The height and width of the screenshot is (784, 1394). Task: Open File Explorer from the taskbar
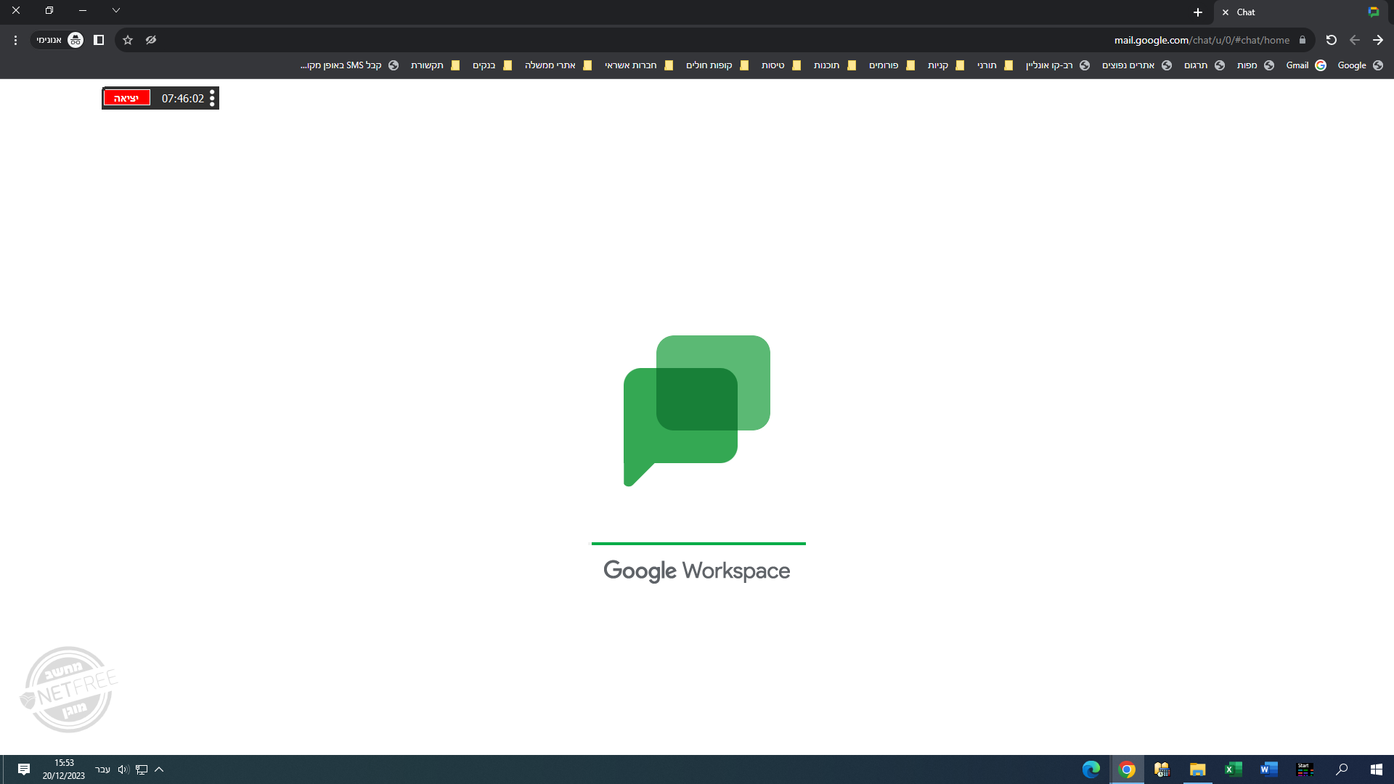(x=1198, y=769)
